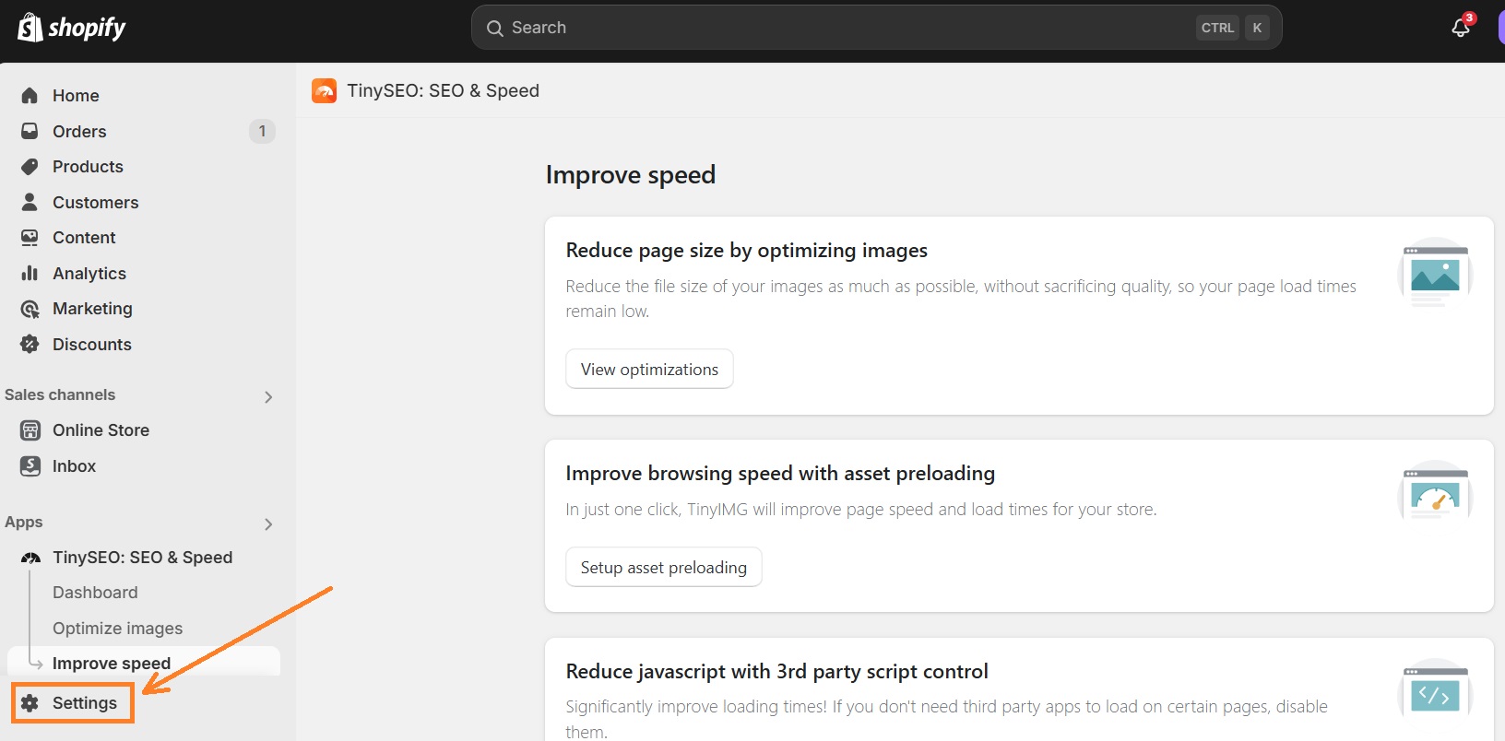Image resolution: width=1505 pixels, height=741 pixels.
Task: Click the Home icon in sidebar
Action: pyautogui.click(x=30, y=95)
